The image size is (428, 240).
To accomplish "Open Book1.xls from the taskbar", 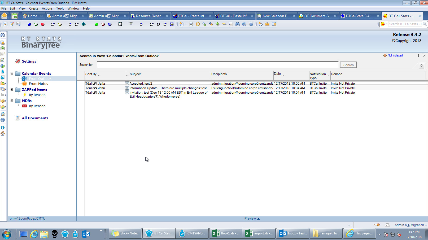I will pyautogui.click(x=226, y=233).
